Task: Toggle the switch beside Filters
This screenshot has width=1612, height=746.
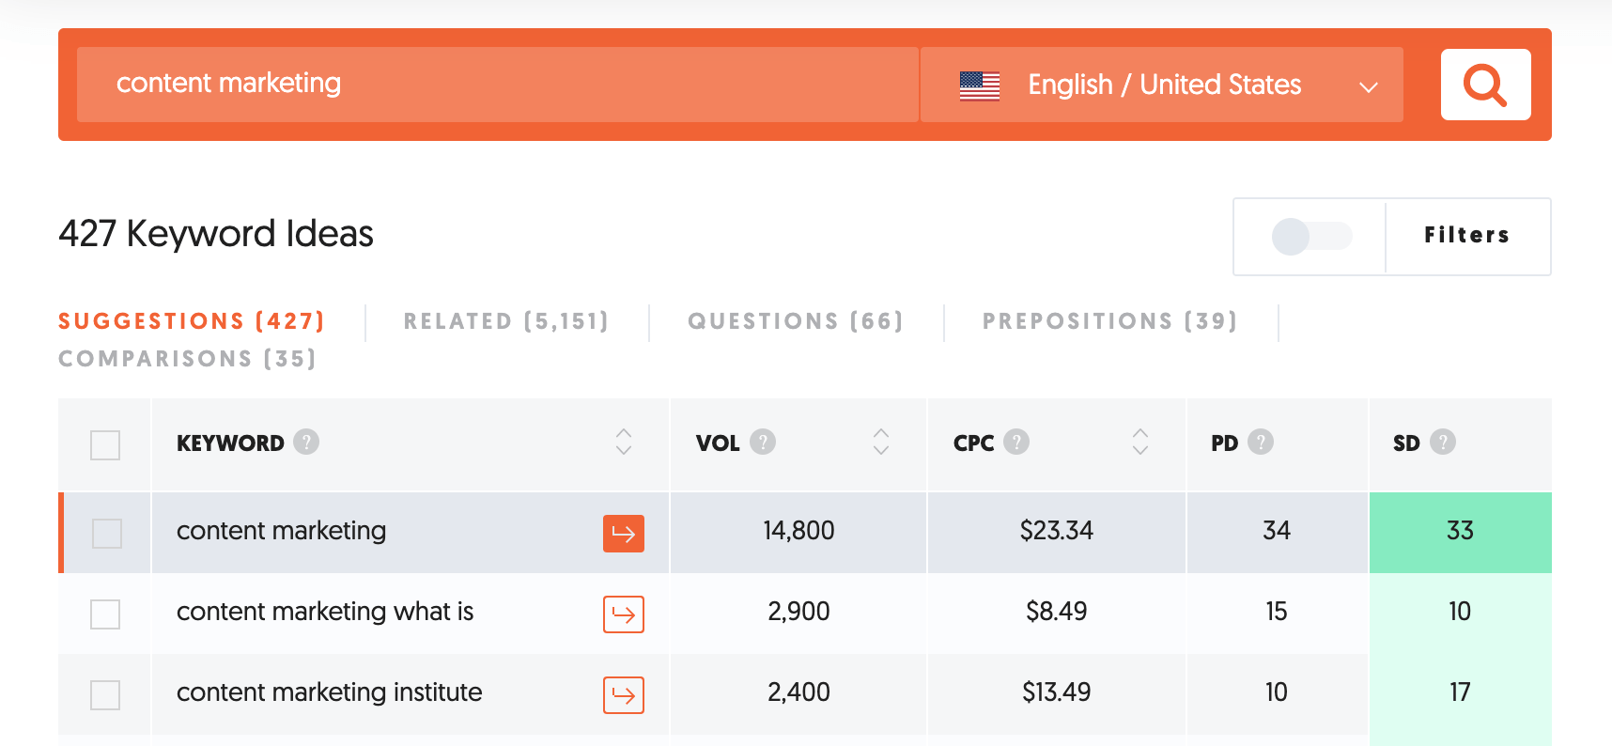Action: coord(1310,236)
